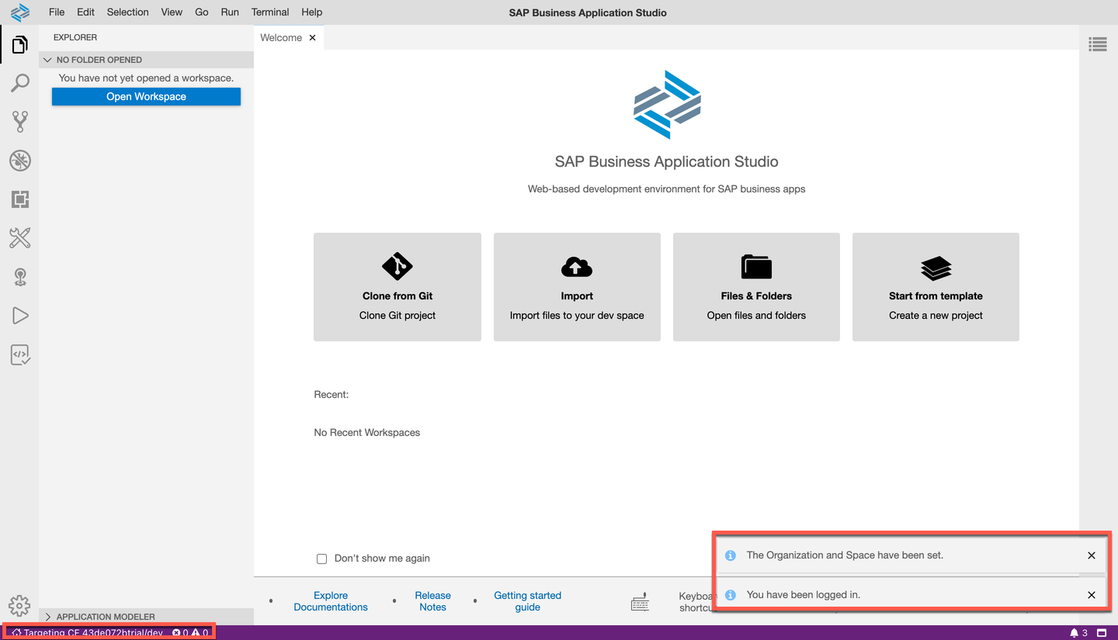Open the Search view icon

tap(20, 83)
